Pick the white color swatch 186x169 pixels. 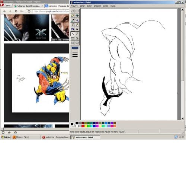[x=77, y=126]
